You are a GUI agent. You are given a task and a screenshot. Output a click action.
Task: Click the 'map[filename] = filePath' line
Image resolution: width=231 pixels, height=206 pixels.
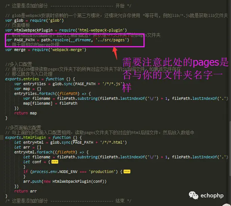click(50, 104)
